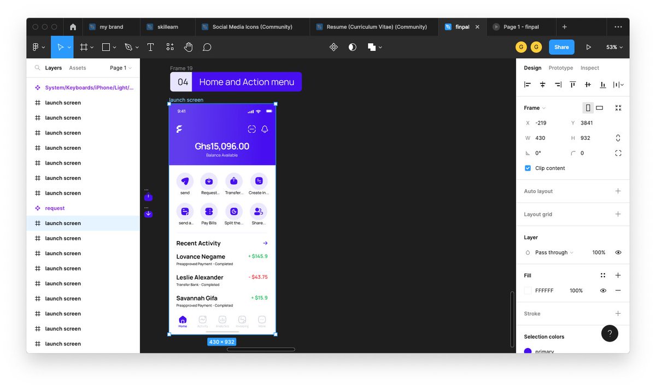The image size is (656, 388).
Task: Select the Frame tool
Action: tap(84, 47)
